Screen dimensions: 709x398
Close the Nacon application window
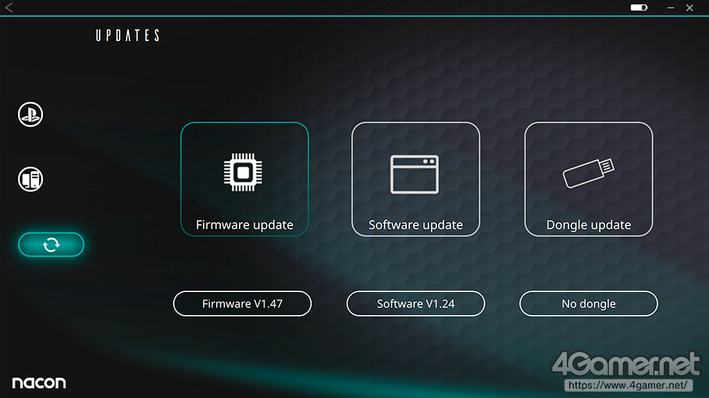(690, 8)
